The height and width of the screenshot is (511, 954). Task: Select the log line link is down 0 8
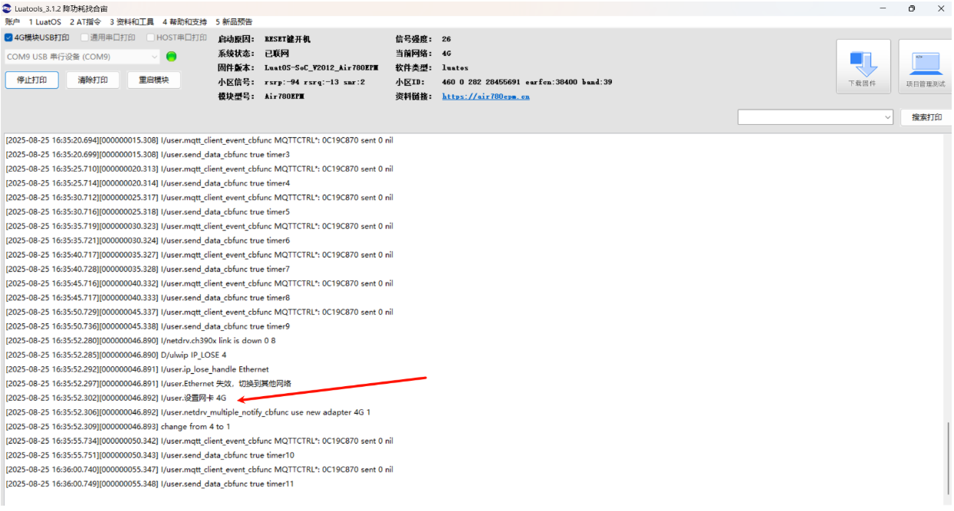pos(140,341)
